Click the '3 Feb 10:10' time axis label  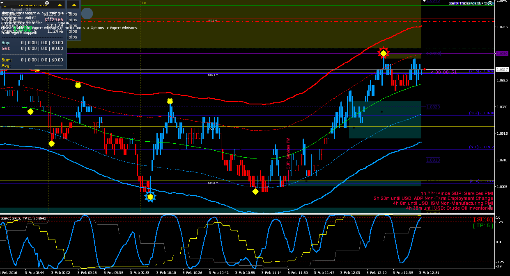(x=165, y=272)
